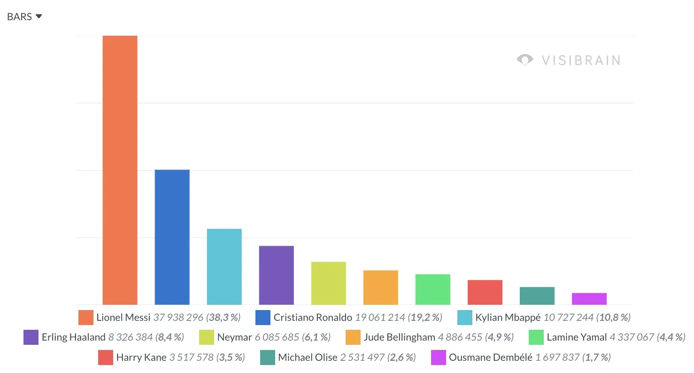The width and height of the screenshot is (694, 373).
Task: Click the Michael Olise legend label
Action: click(308, 357)
